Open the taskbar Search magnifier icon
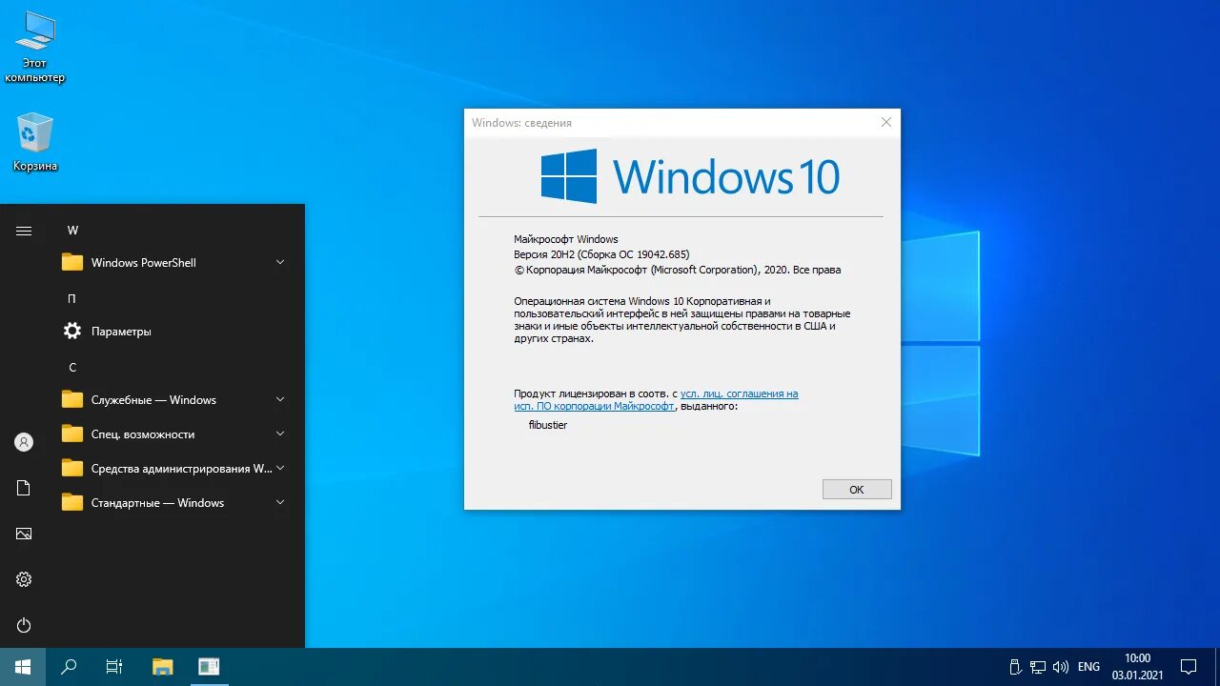1220x686 pixels. click(69, 667)
